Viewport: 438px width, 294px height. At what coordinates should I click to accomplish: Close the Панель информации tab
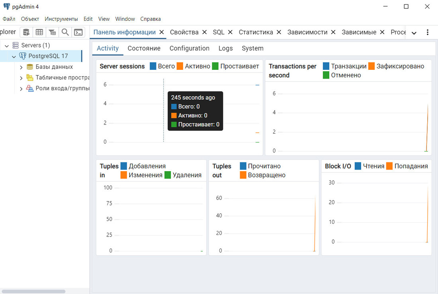coord(161,32)
